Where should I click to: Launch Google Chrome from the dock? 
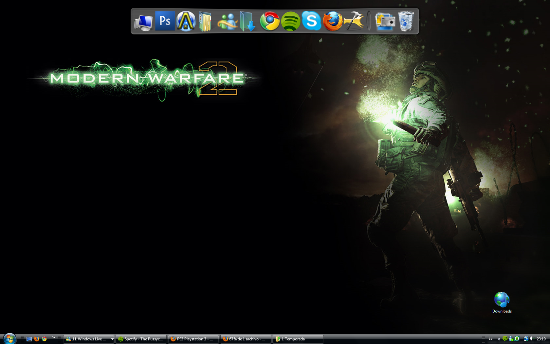tap(270, 21)
